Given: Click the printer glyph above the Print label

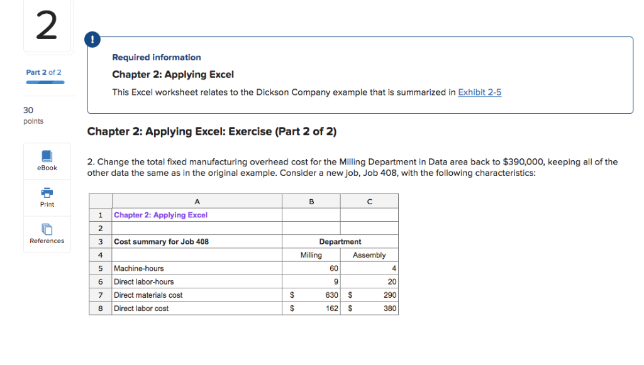Looking at the screenshot, I should point(47,193).
